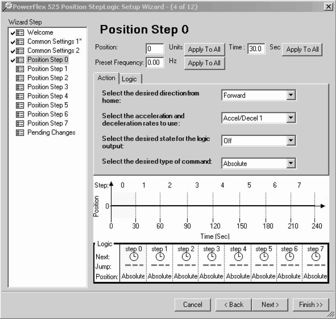Image resolution: width=336 pixels, height=319 pixels.
Task: Select the Welcome wizard step
Action: pos(40,32)
